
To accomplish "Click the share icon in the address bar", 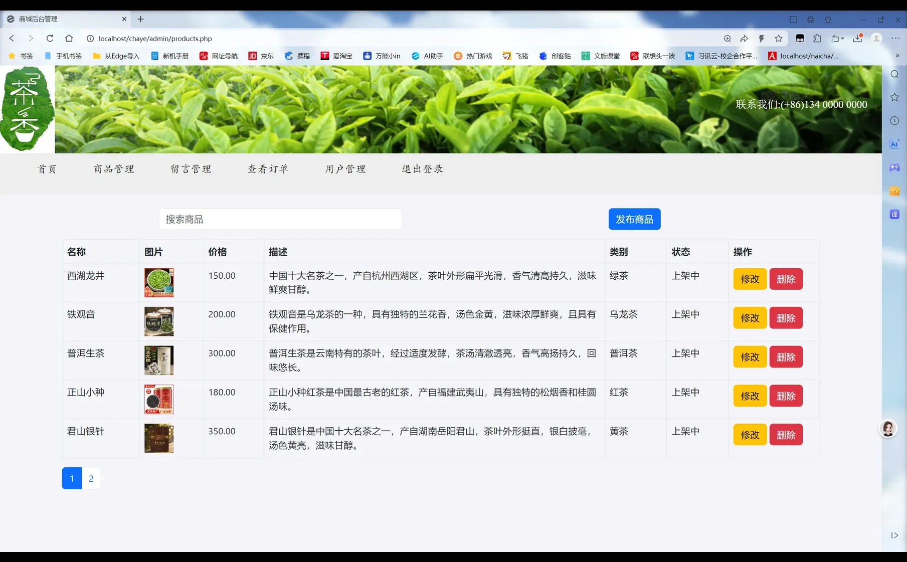I will point(744,38).
